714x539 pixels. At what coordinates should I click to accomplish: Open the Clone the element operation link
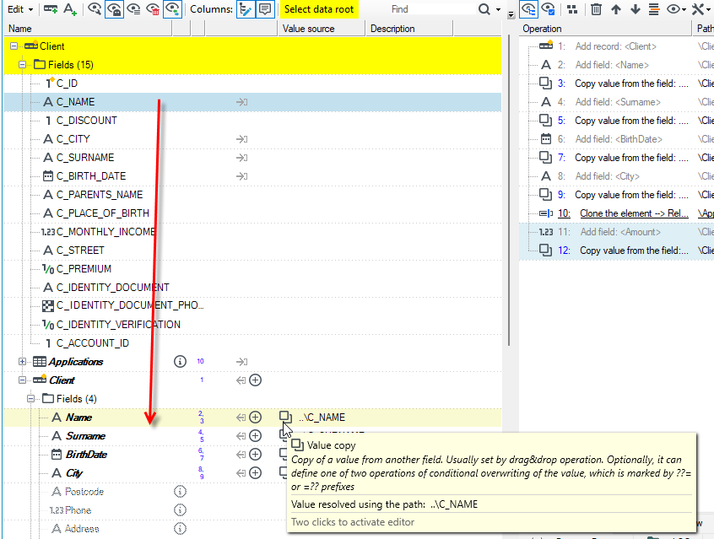634,213
